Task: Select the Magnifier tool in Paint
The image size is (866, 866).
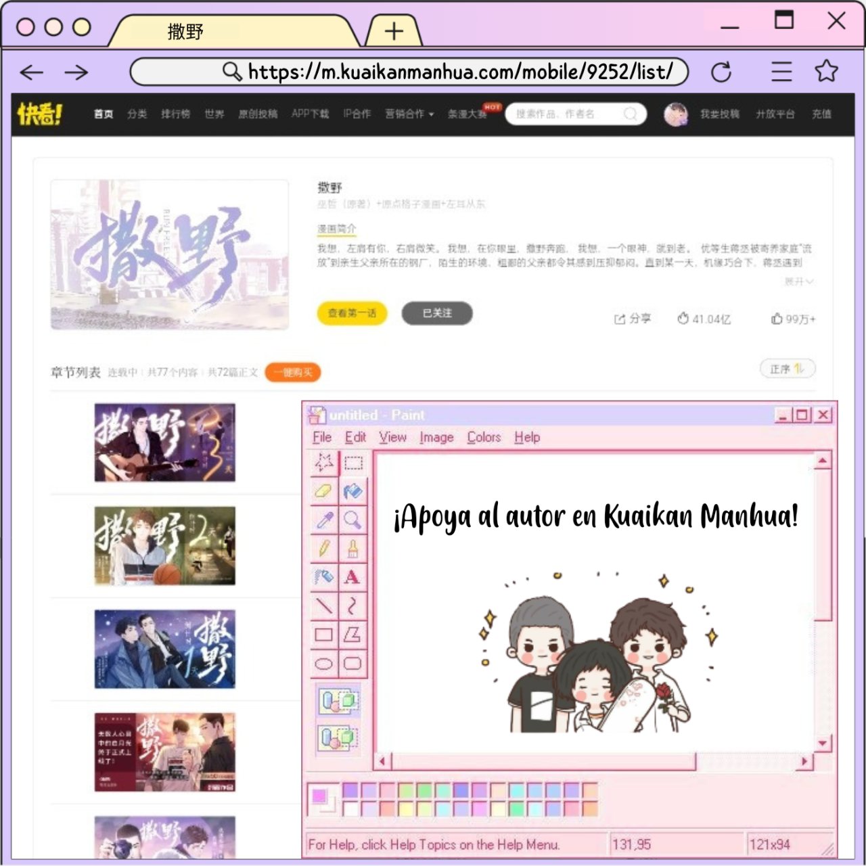Action: click(353, 520)
